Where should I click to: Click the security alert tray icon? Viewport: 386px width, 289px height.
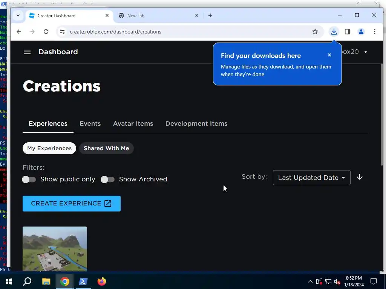click(319, 281)
